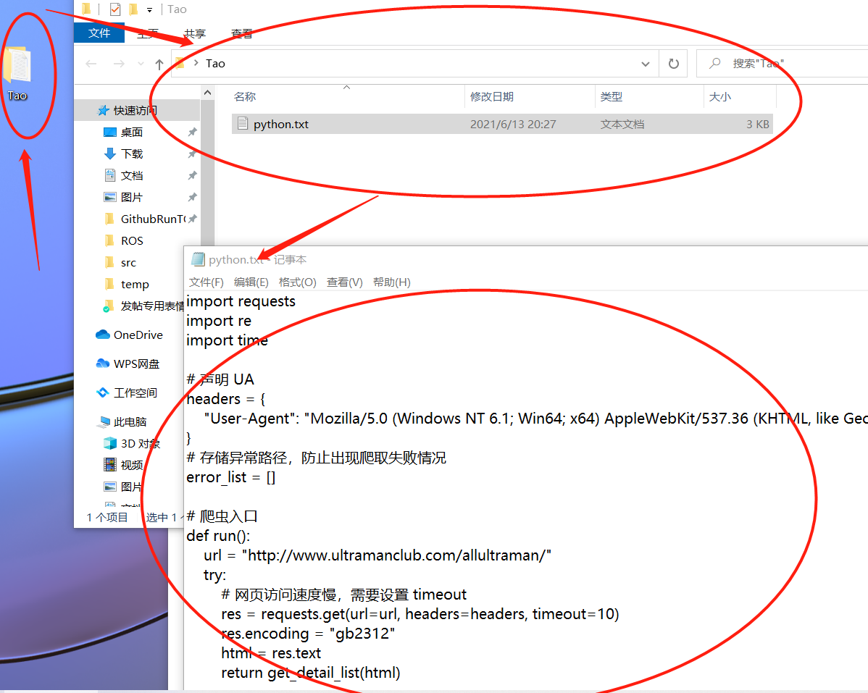
Task: Select the Desktop (桌面) monitor icon in sidebar
Action: pos(110,133)
